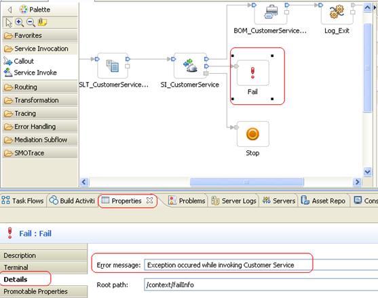Switch to the Properties view tab
This screenshot has width=378, height=298.
click(126, 200)
